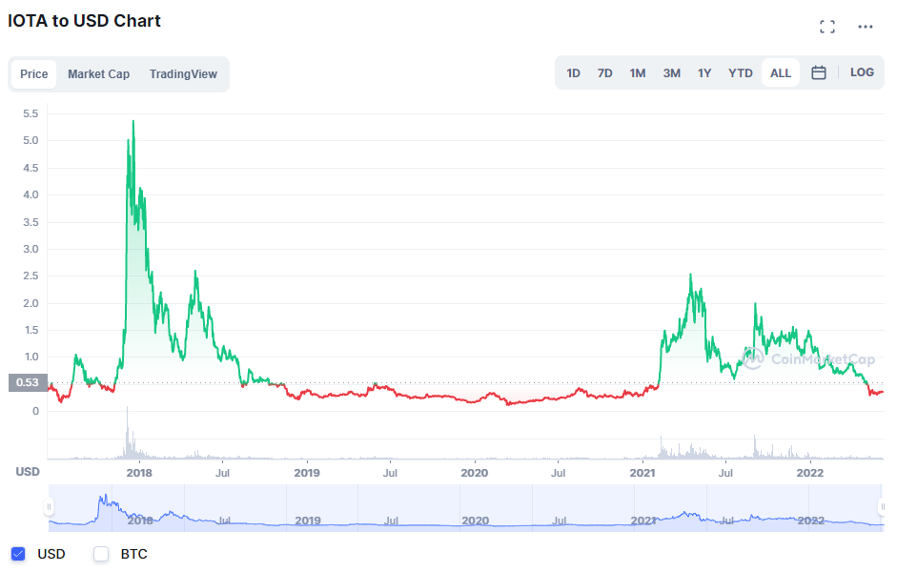Click the IOTA to USD Chart heading
Viewport: 897px width, 572px height.
[x=84, y=21]
